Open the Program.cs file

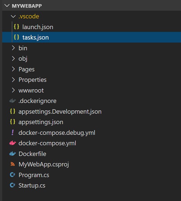pyautogui.click(x=34, y=175)
